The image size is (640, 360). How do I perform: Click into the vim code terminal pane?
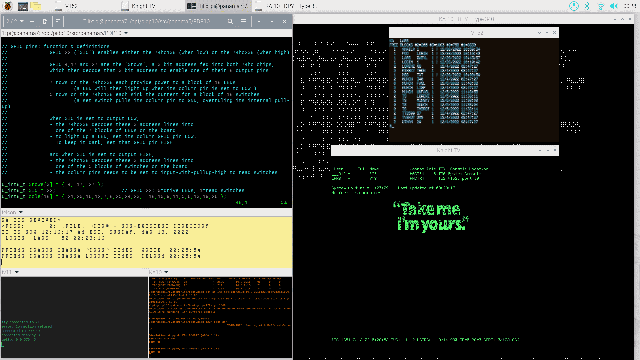[x=146, y=122]
